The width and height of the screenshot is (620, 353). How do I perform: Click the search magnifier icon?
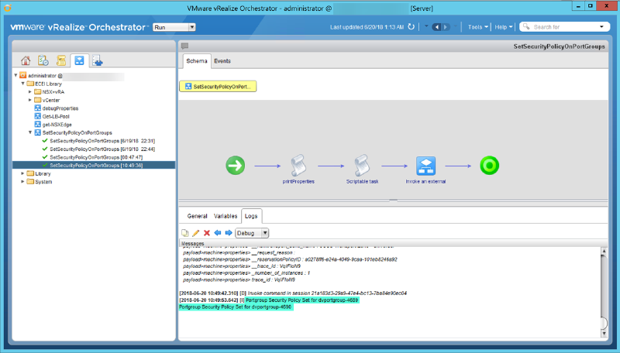(x=526, y=27)
